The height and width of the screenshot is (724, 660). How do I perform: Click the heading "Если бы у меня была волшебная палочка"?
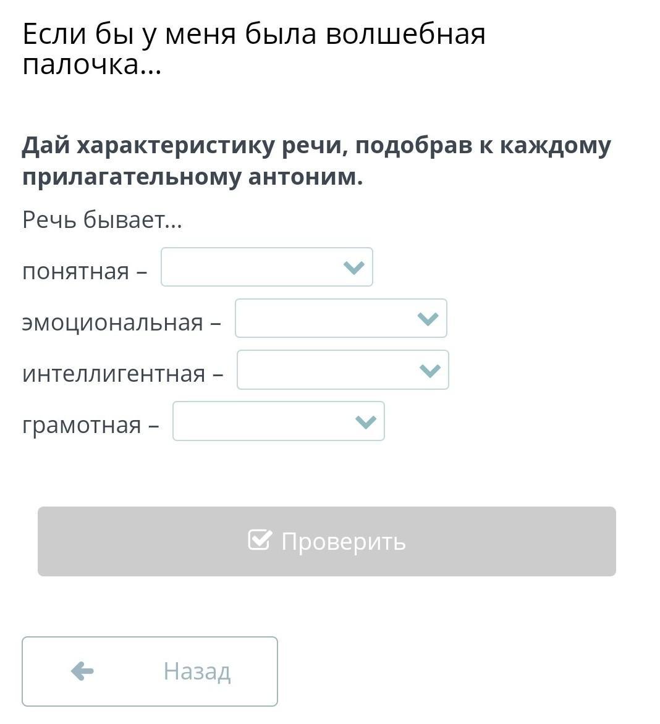click(x=253, y=49)
